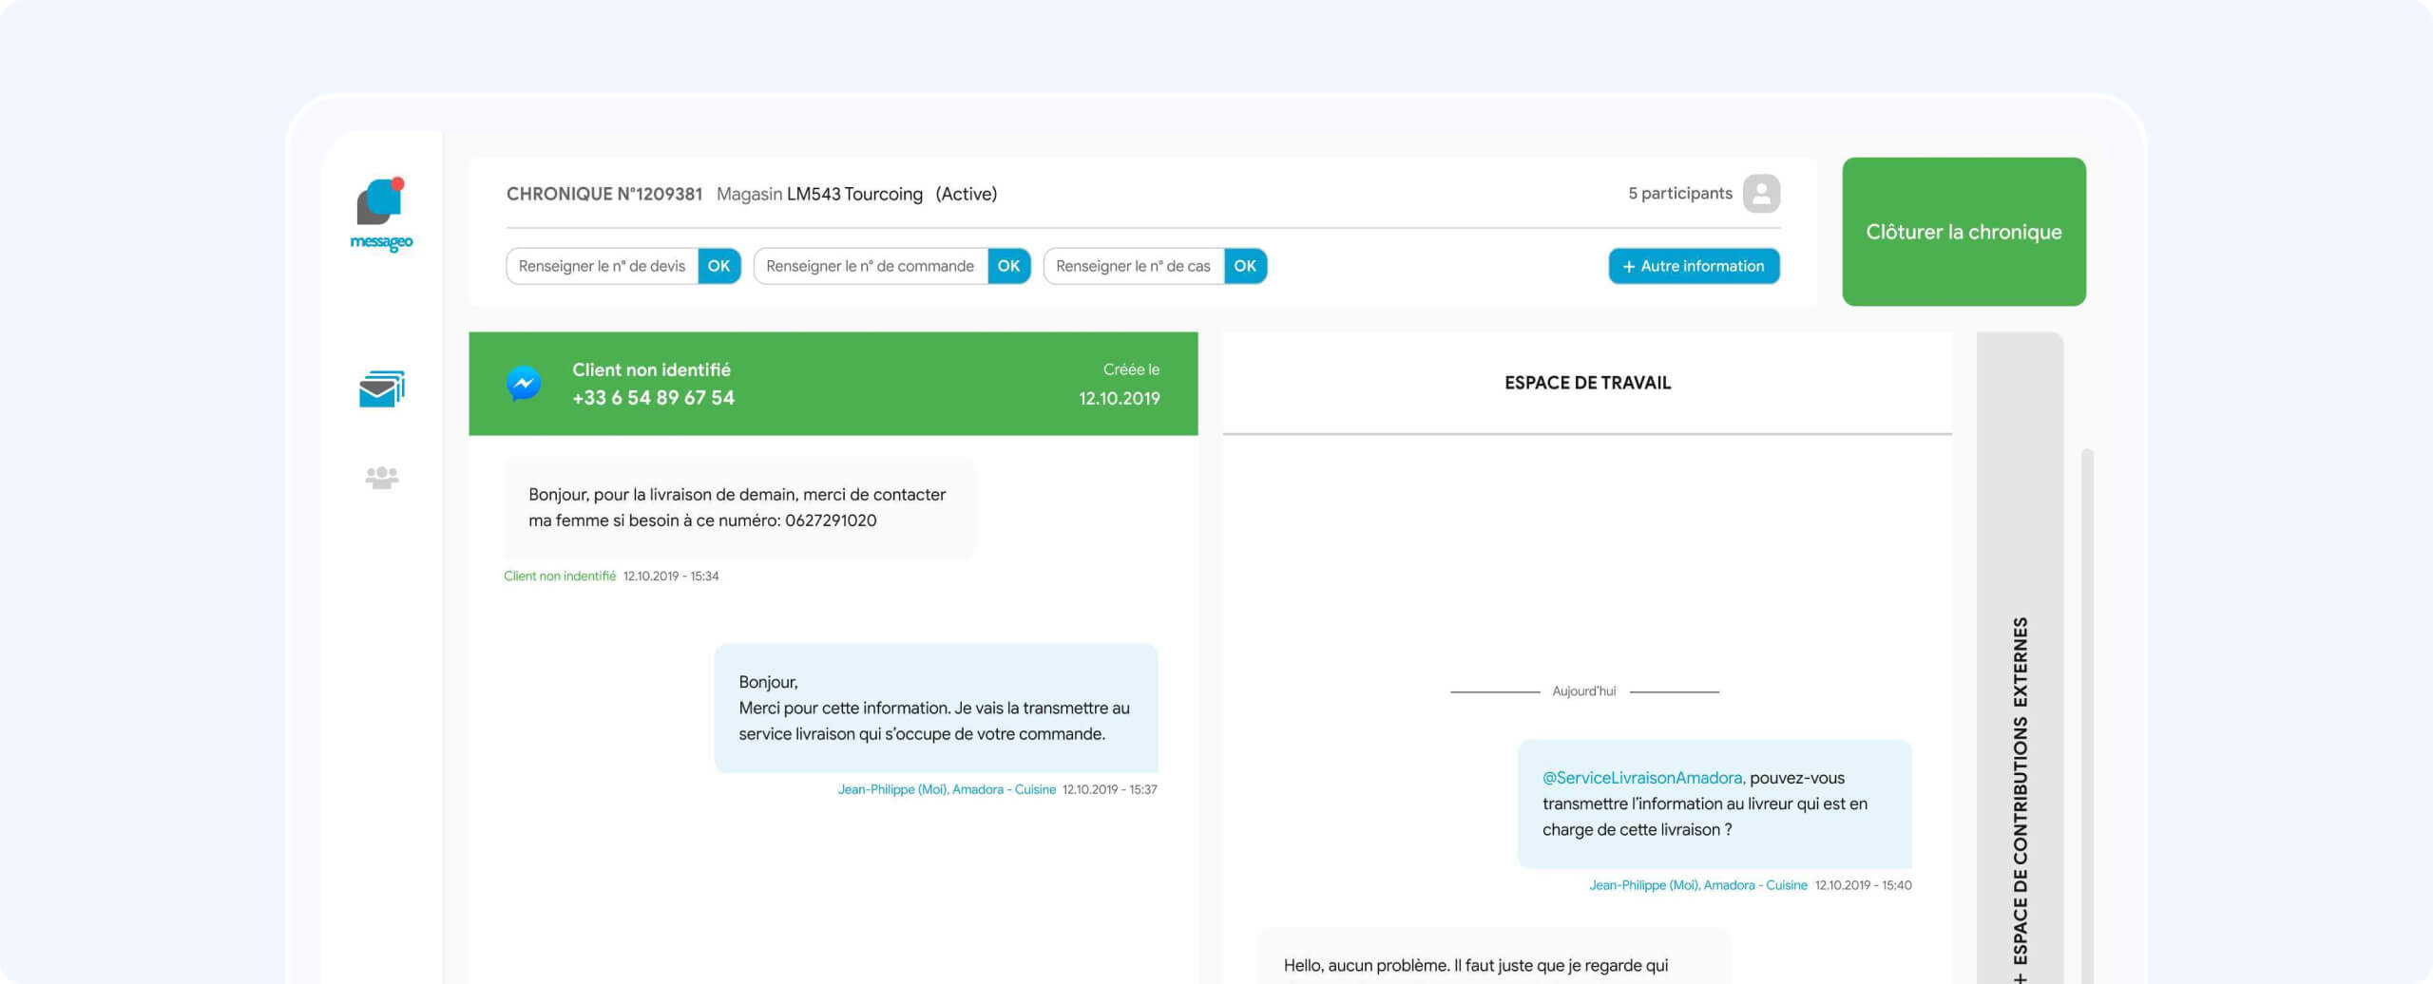Confirm the commande number with OK
This screenshot has height=984, width=2433.
(1008, 266)
